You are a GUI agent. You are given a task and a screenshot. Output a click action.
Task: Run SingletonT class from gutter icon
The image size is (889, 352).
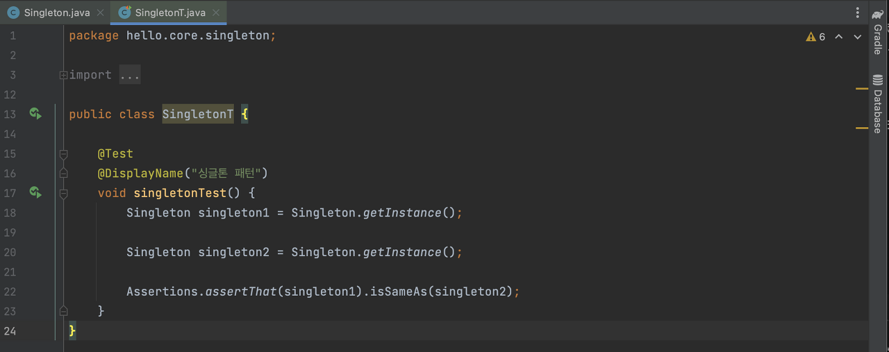pyautogui.click(x=35, y=113)
